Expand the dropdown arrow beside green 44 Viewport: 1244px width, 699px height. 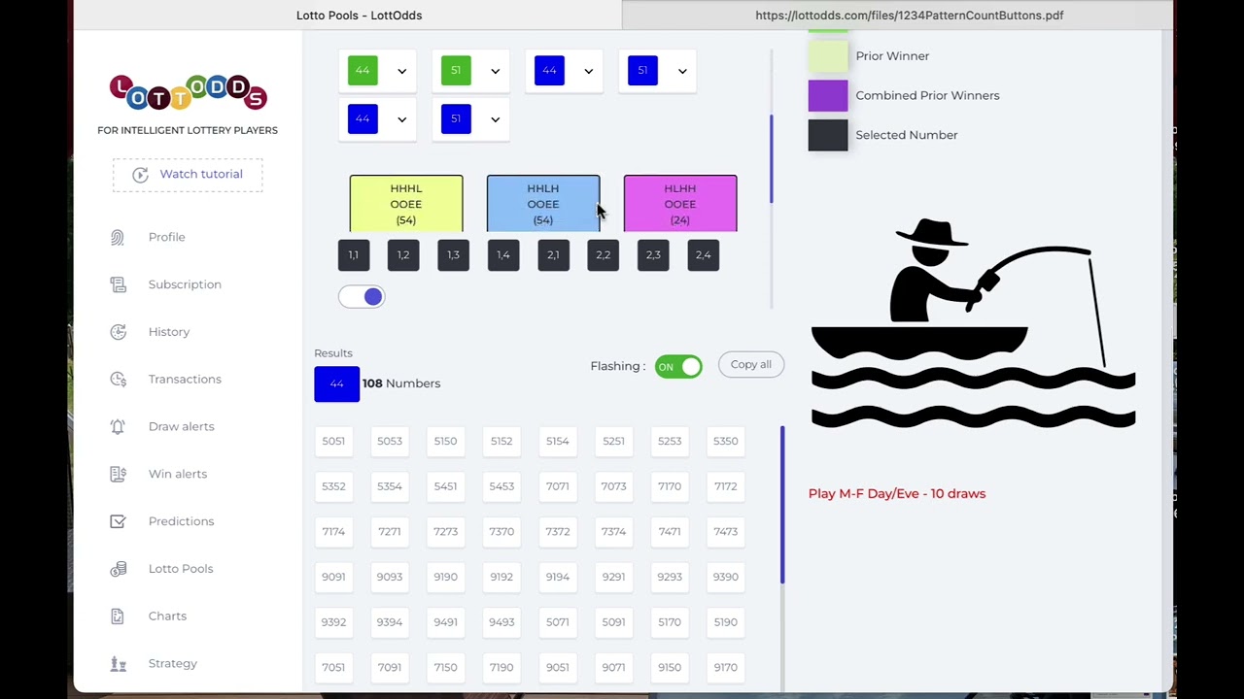pyautogui.click(x=401, y=71)
